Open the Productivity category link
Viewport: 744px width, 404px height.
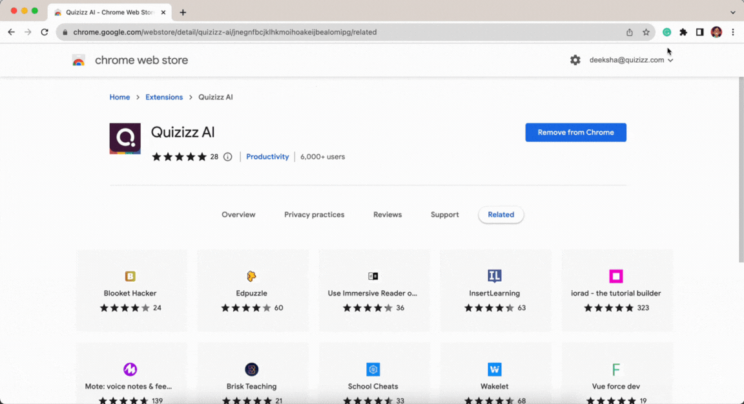pyautogui.click(x=267, y=156)
